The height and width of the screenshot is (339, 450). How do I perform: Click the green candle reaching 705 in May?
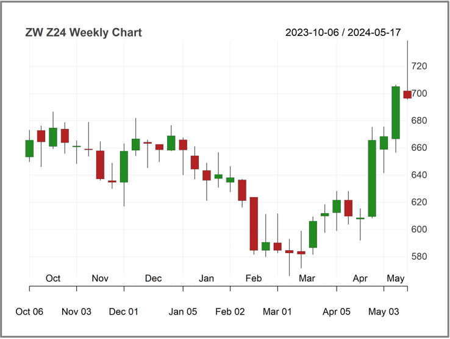pos(396,113)
